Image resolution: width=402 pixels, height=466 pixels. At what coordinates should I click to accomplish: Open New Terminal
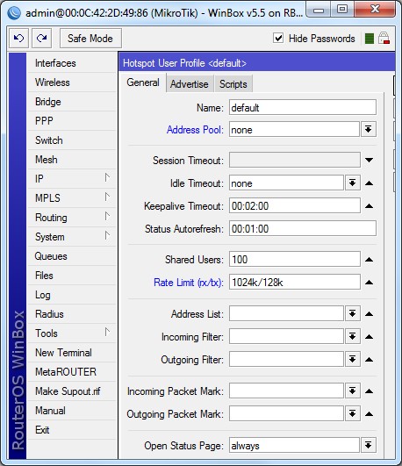click(71, 353)
